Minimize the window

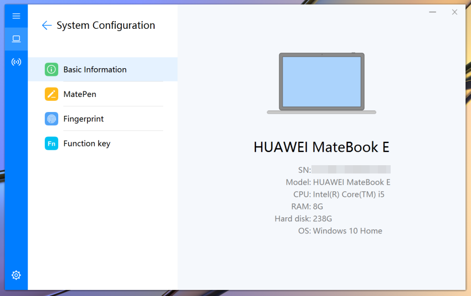433,12
